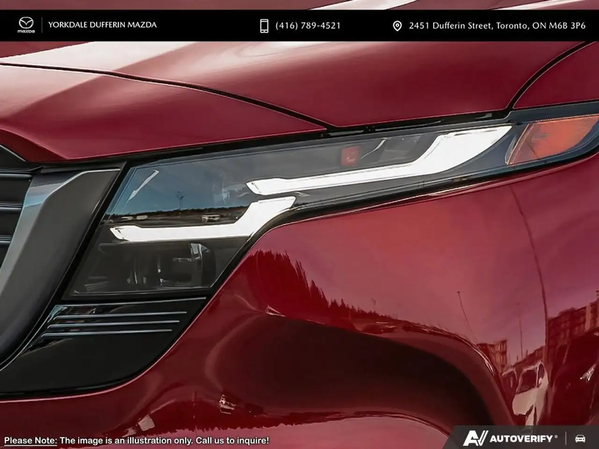Screen dimensions: 599x449
Task: Tap the mobile phone icon
Action: coord(264,26)
